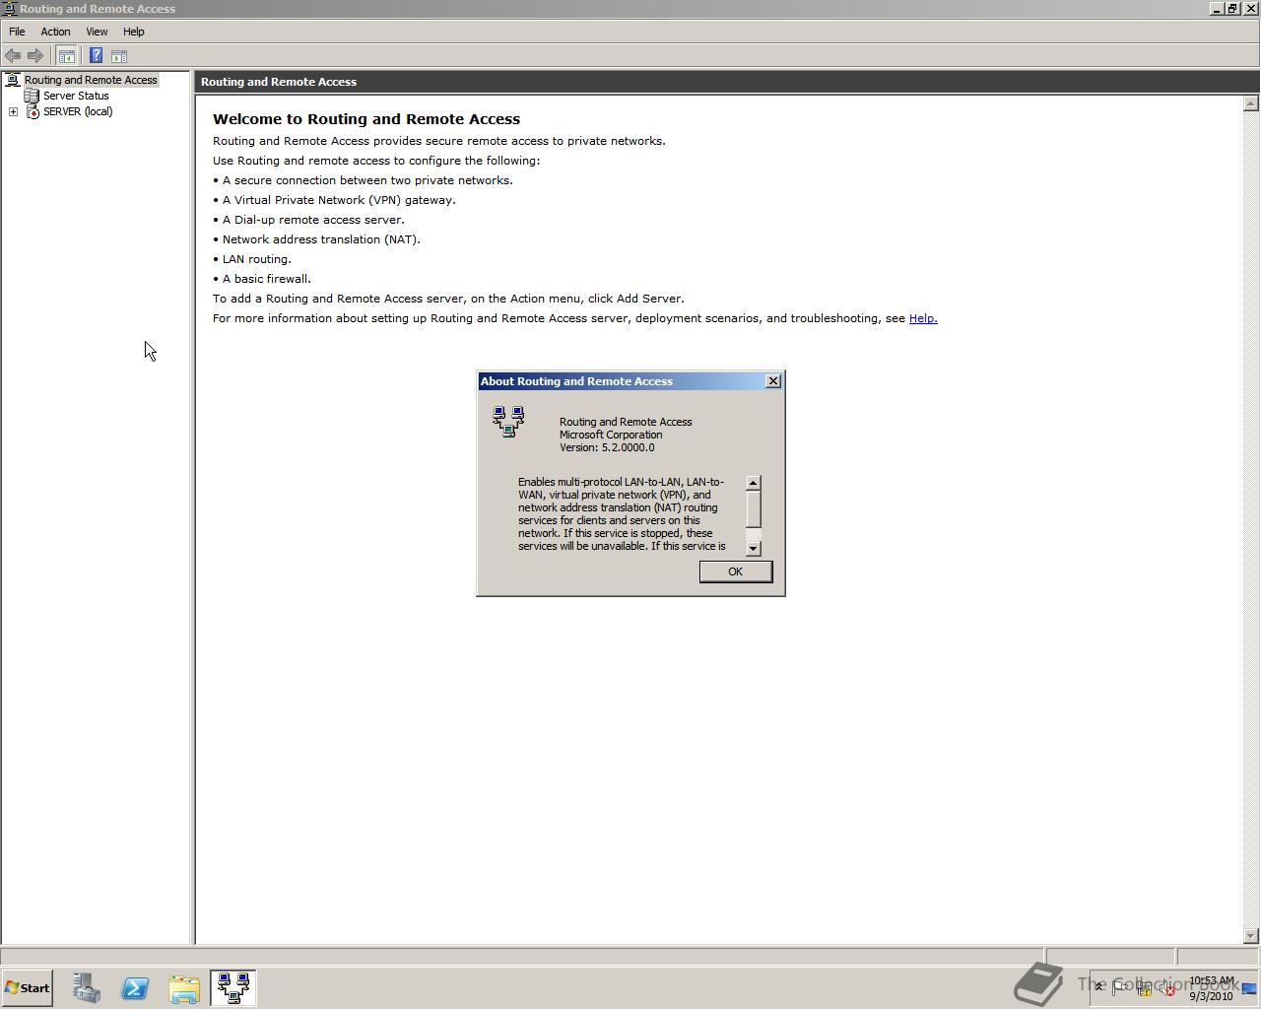
Task: Click 'Microsoft Corporation' text in About dialog
Action: click(611, 435)
